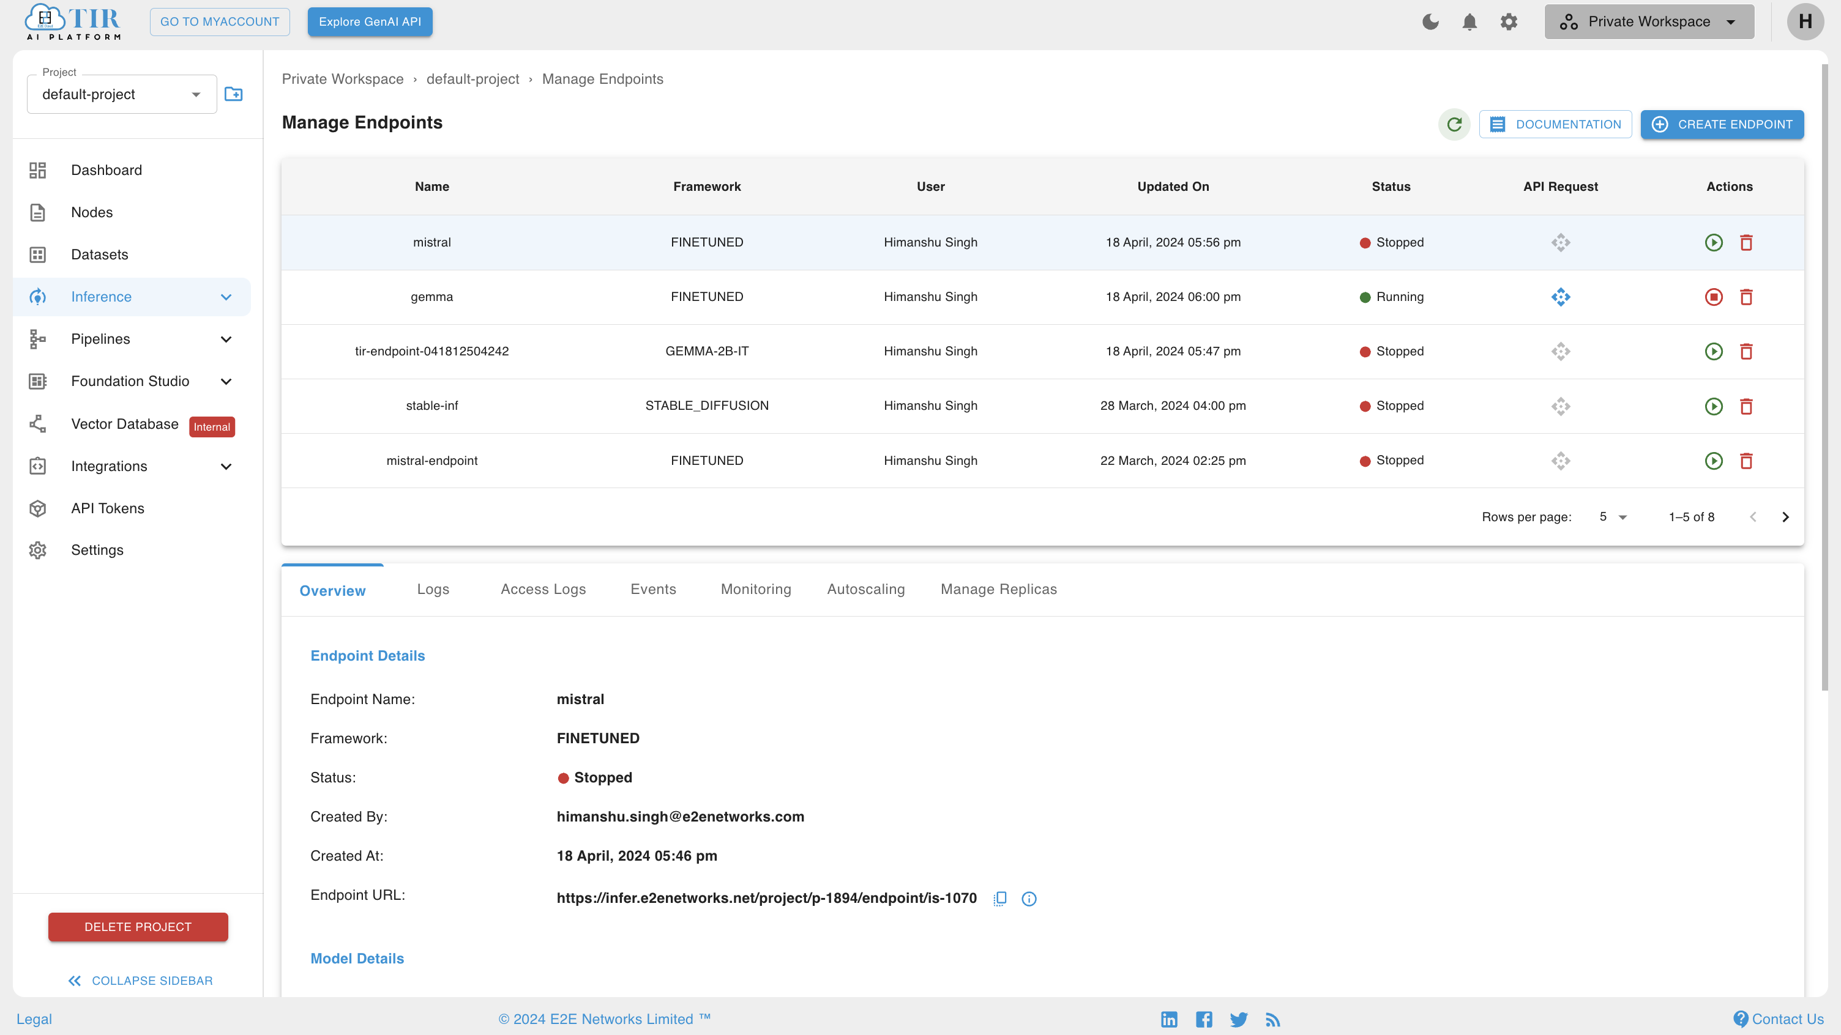Switch to the Events tab
Viewport: 1841px width, 1035px height.
click(653, 589)
